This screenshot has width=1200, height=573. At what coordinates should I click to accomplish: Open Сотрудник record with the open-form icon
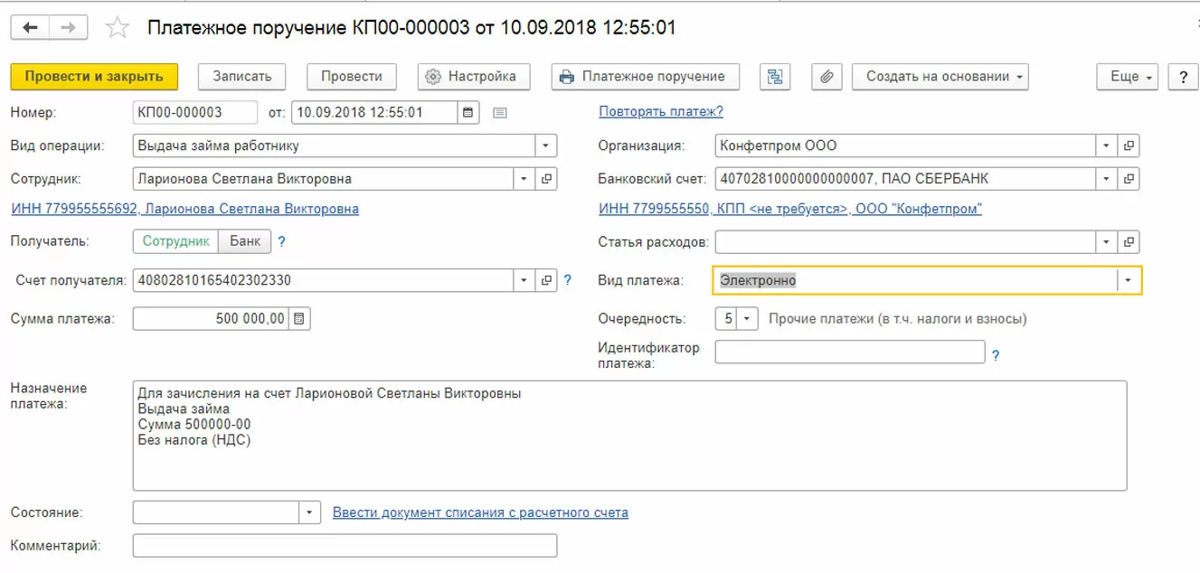[x=546, y=179]
